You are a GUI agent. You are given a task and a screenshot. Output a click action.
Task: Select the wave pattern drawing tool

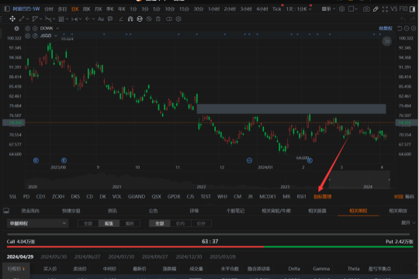(48, 19)
